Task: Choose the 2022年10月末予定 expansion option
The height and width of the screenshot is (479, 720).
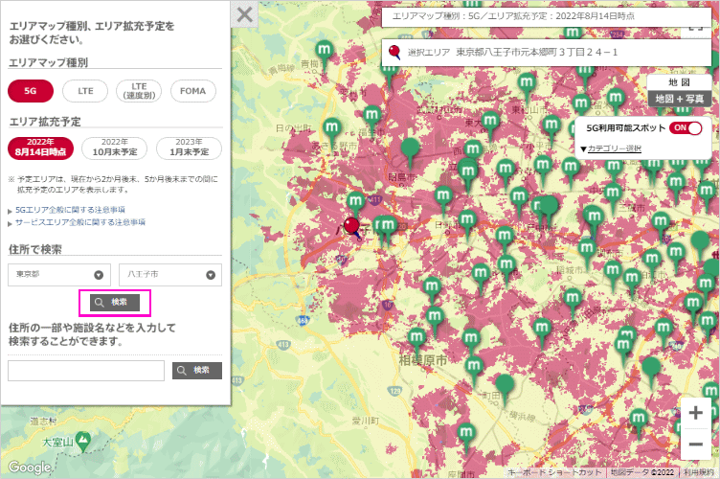Action: point(115,148)
